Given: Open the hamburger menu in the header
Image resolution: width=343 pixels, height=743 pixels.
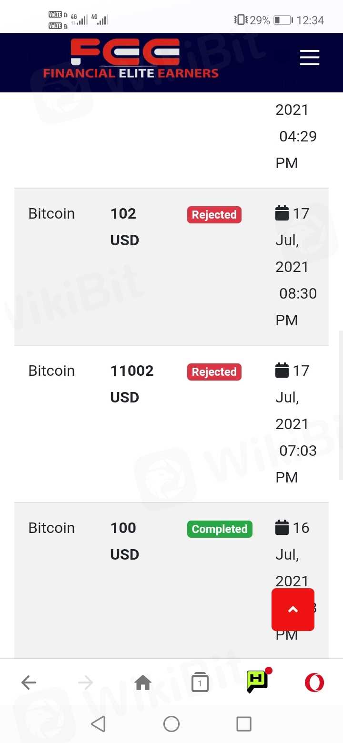Looking at the screenshot, I should [309, 58].
